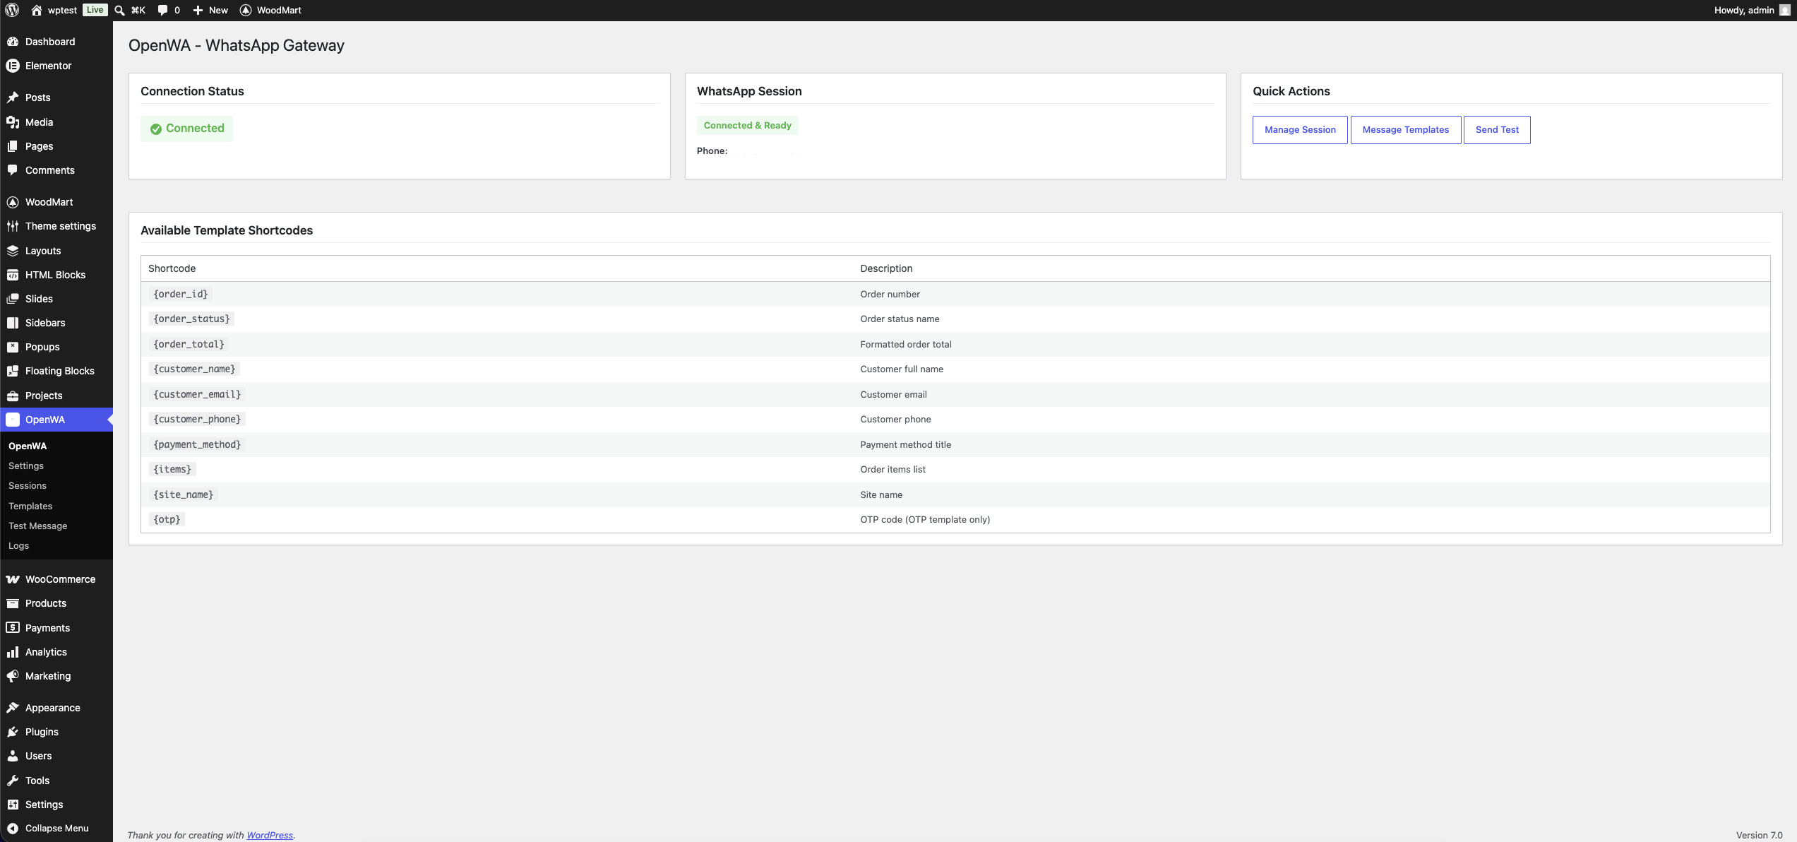Screen dimensions: 1797x842
Task: Click the Send Test button
Action: click(1497, 130)
